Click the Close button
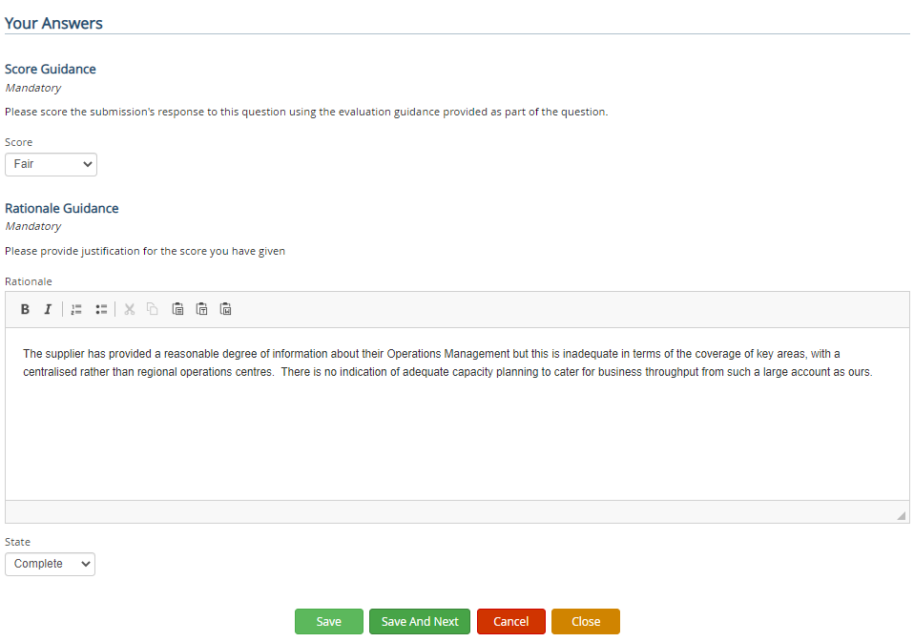 [585, 621]
